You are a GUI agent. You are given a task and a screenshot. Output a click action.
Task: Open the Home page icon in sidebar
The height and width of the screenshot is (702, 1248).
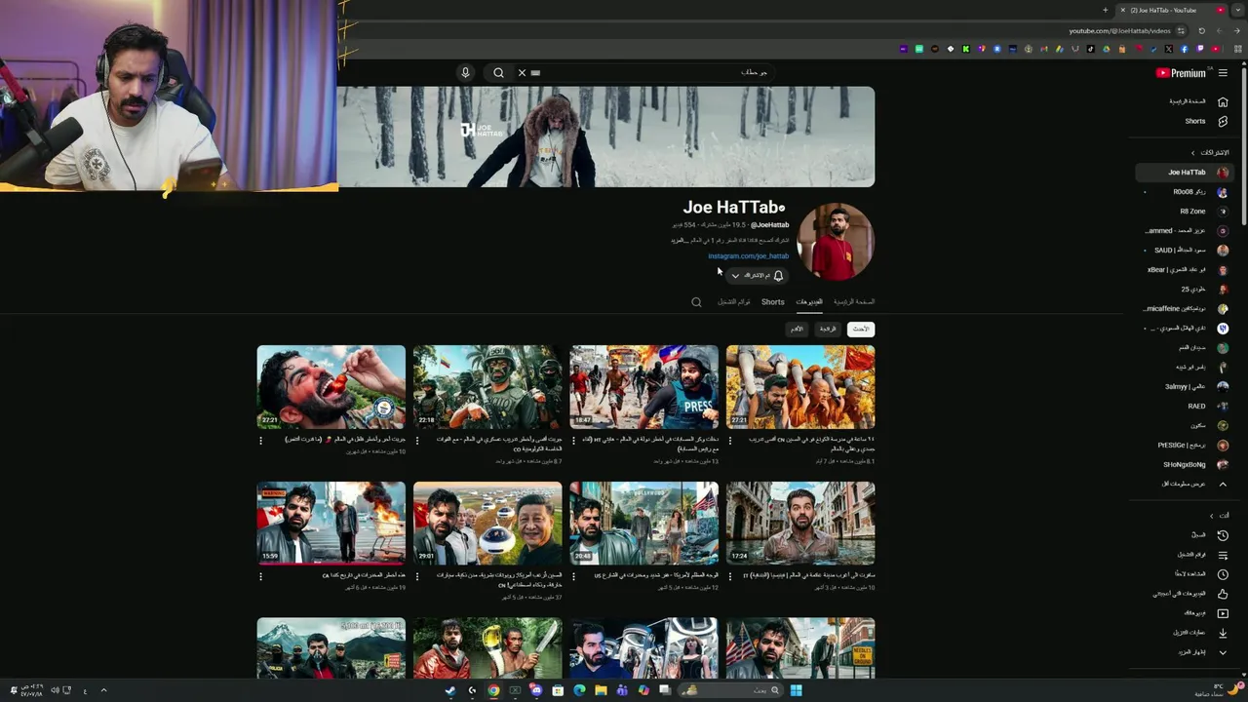click(x=1223, y=101)
